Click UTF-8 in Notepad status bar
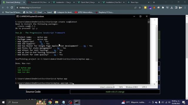 coord(144,87)
